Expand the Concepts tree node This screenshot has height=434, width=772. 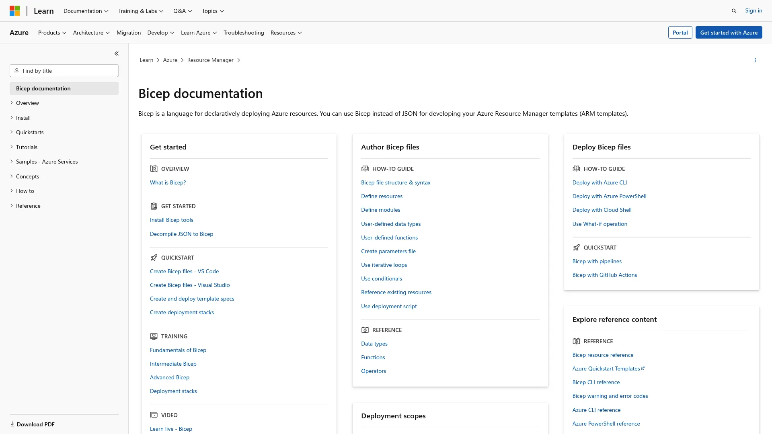(x=12, y=176)
